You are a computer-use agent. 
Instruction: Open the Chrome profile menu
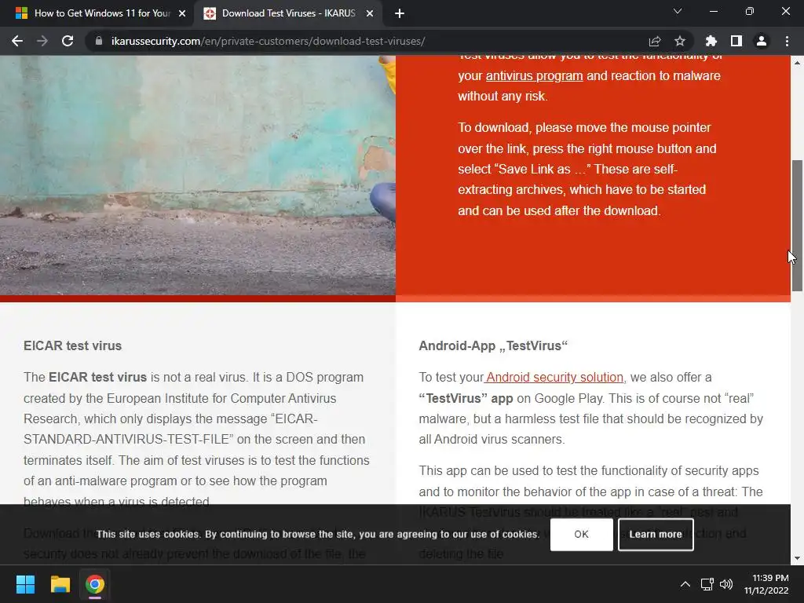[762, 41]
